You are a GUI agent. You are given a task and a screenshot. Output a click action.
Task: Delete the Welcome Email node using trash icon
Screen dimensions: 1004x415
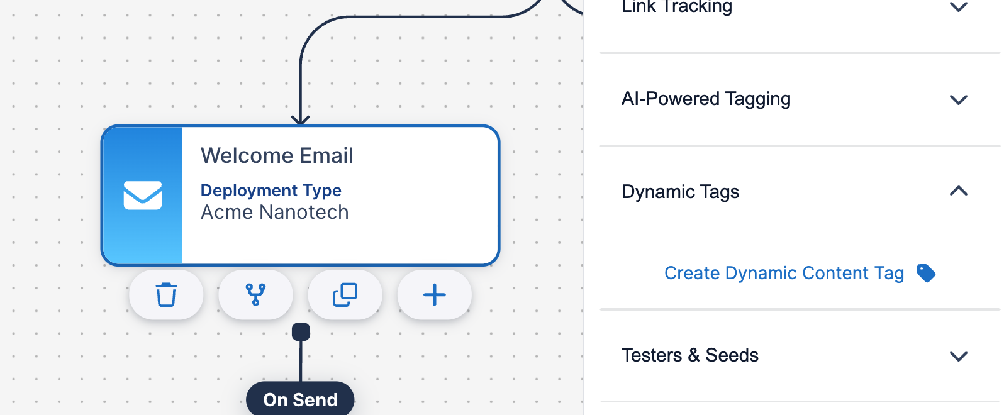point(166,294)
